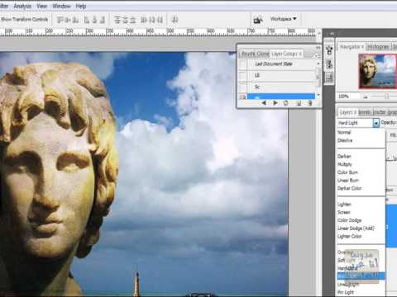The width and height of the screenshot is (397, 297).
Task: Toggle Last Document State comp checkbox
Action: pyautogui.click(x=242, y=64)
